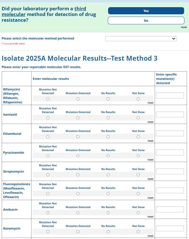Click Ethambutol specific mutation text field
The height and width of the screenshot is (239, 189).
click(x=170, y=133)
